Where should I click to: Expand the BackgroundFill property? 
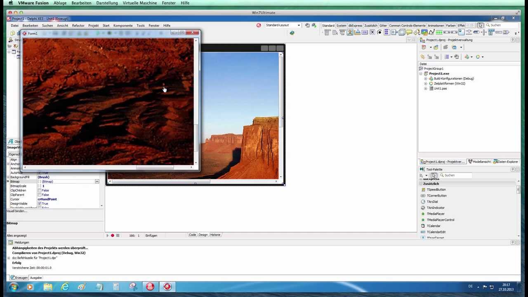pos(8,177)
